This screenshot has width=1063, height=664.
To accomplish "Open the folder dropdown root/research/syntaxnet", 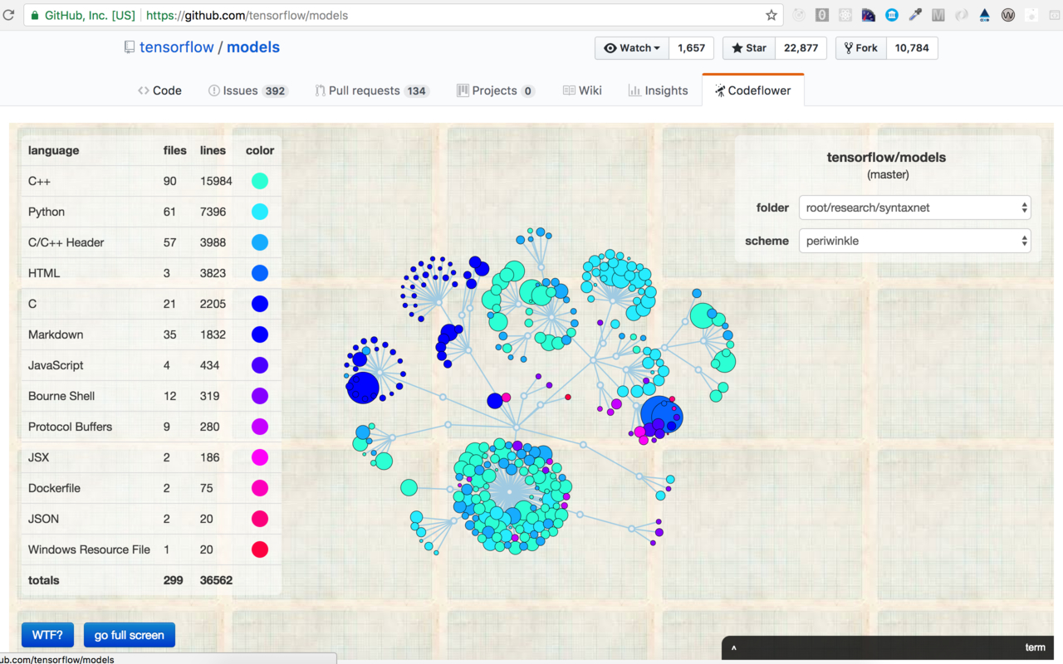I will point(915,207).
